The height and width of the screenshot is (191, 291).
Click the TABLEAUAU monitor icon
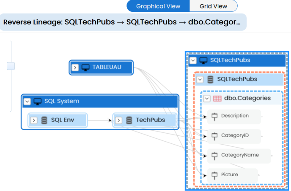86,67
